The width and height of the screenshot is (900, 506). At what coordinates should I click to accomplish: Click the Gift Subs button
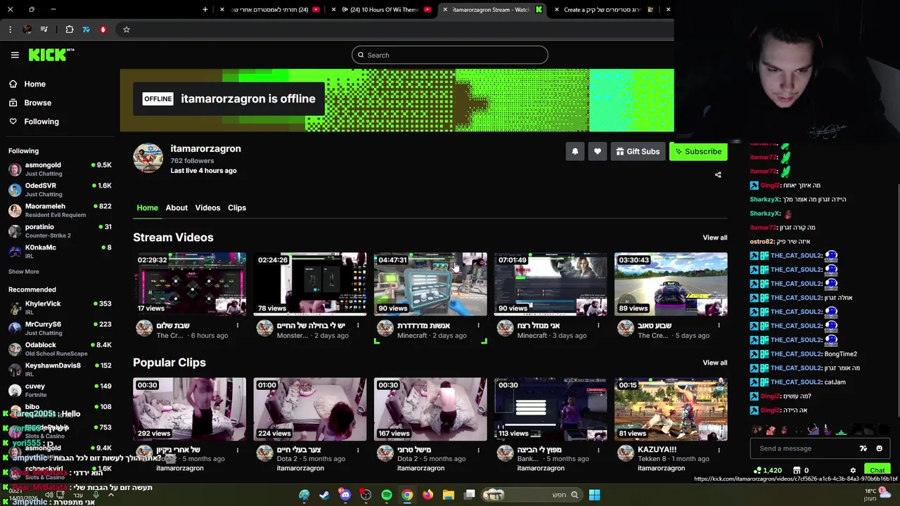pos(638,151)
